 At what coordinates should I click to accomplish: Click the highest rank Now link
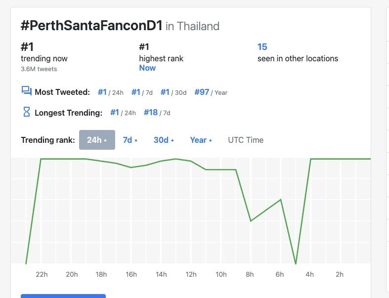[147, 68]
